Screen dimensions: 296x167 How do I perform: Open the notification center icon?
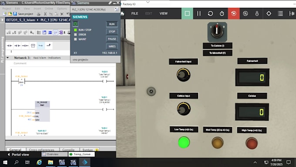point(289,162)
